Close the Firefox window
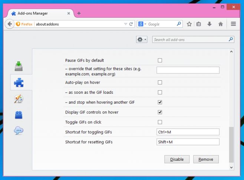Screen dimensions: 244x180 233,7
